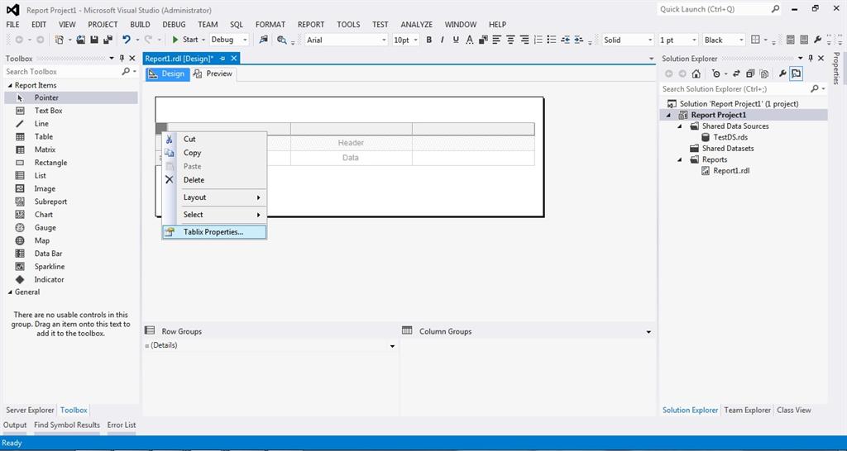Align text left in toolbar
The width and height of the screenshot is (847, 451).
pyautogui.click(x=497, y=40)
